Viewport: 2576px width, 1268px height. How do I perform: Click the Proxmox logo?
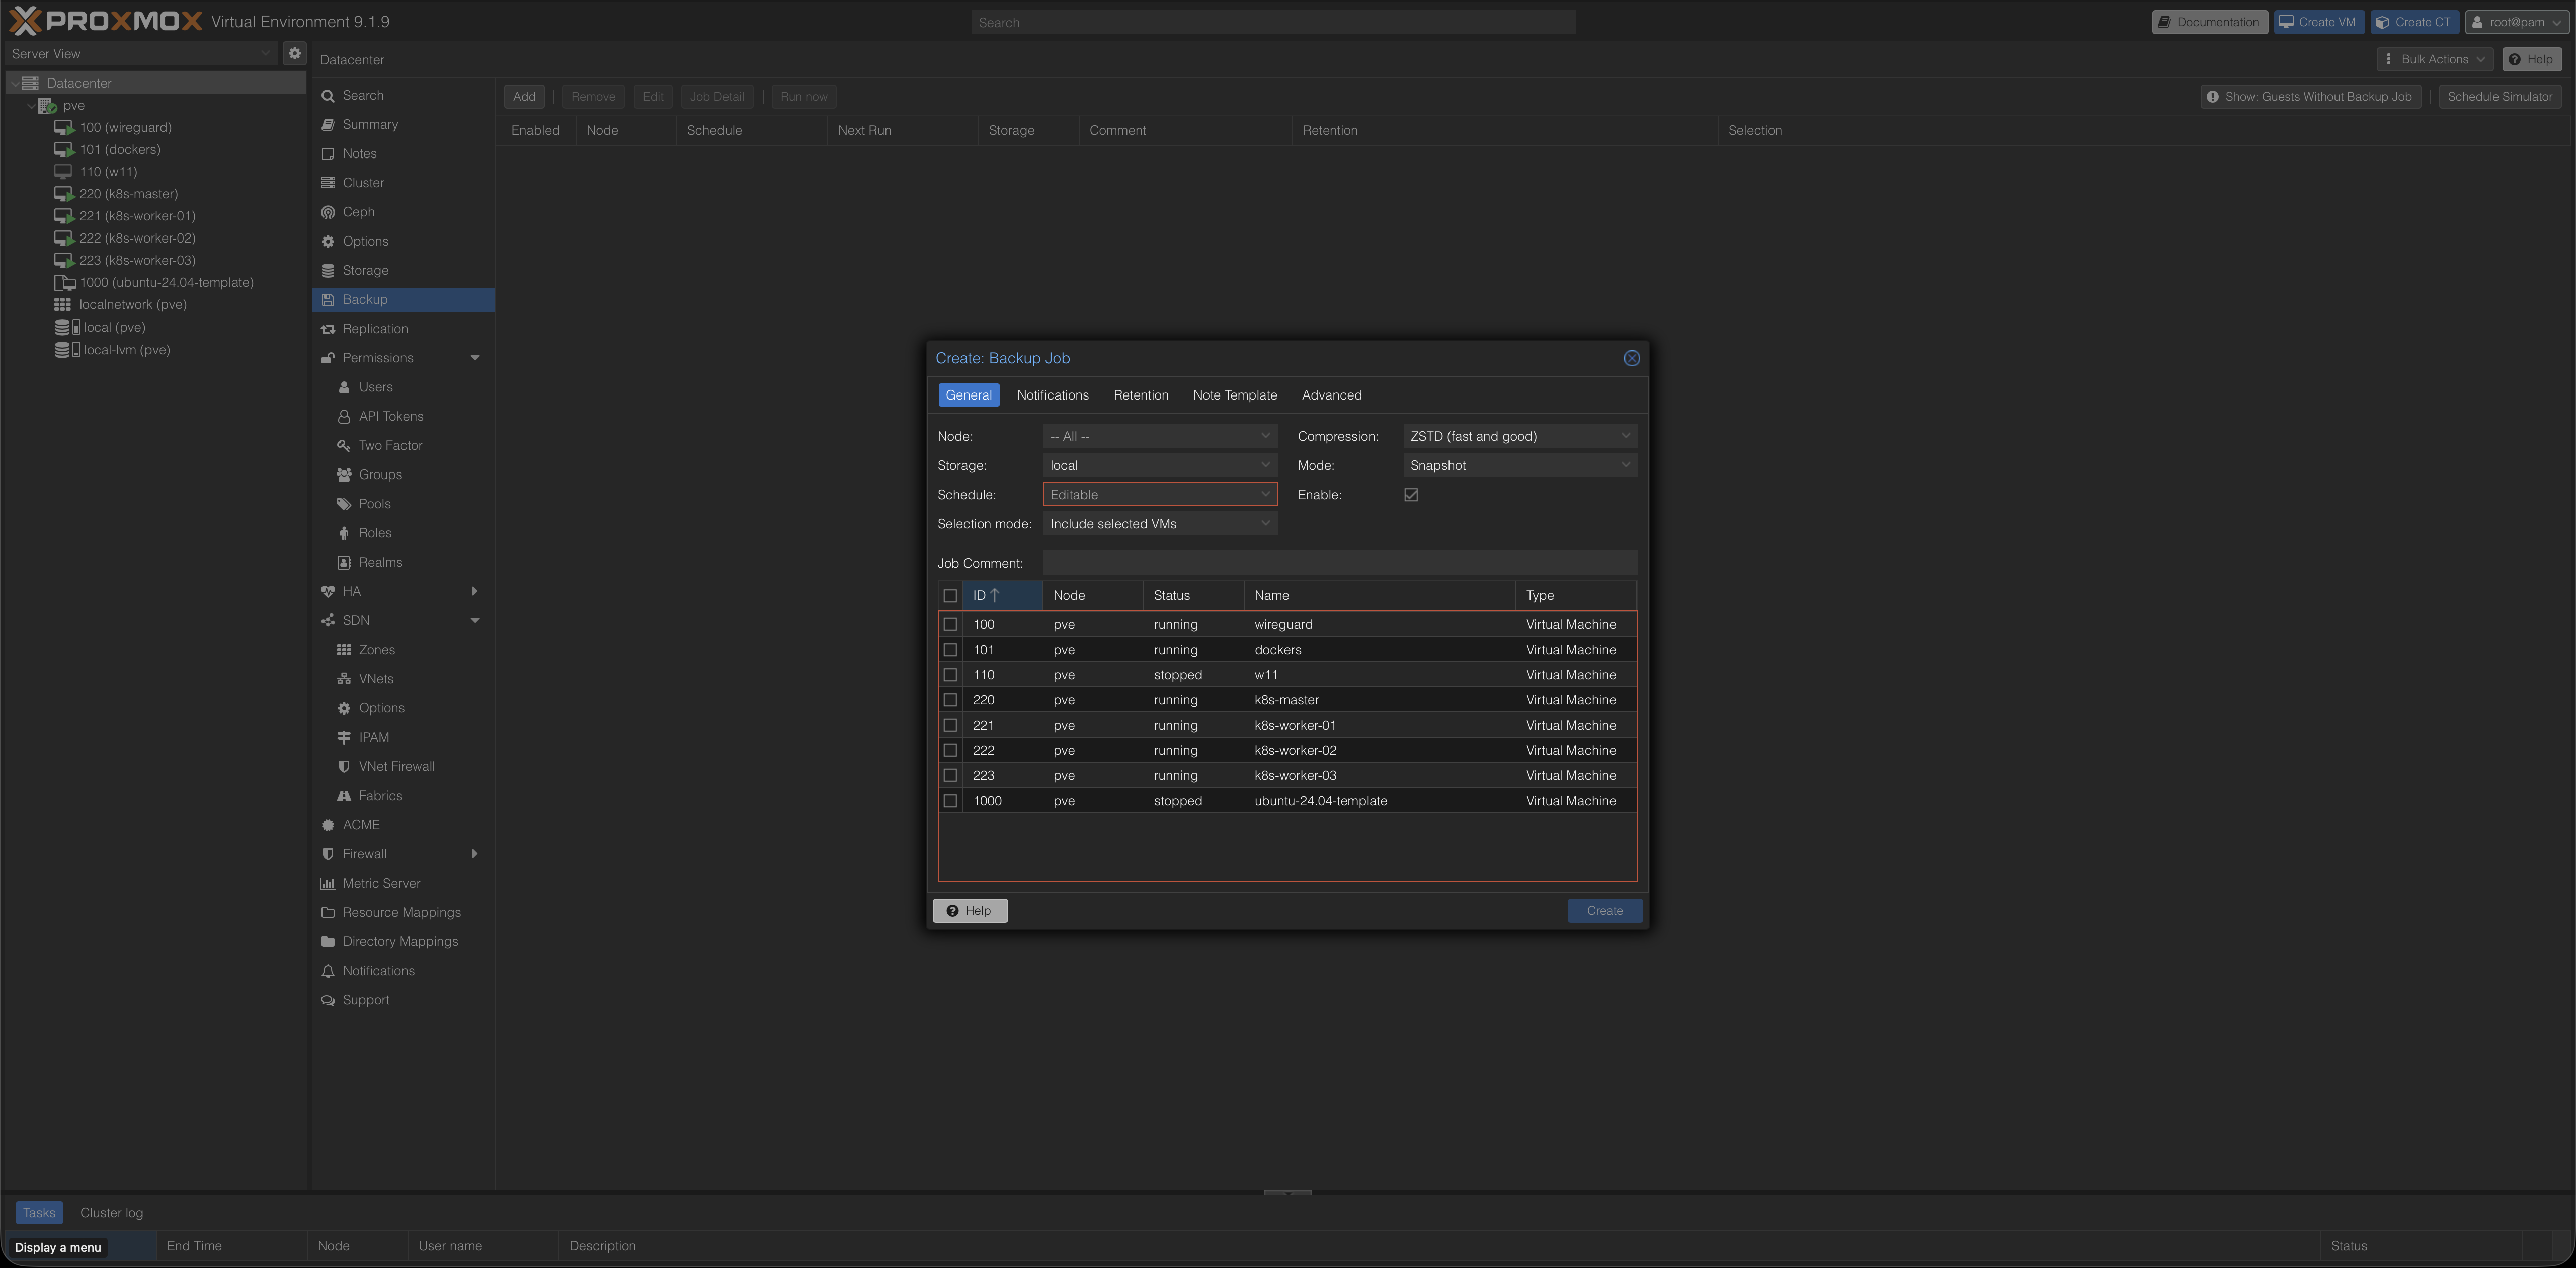tap(106, 21)
